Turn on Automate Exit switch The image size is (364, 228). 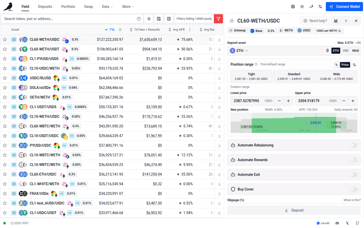point(353,175)
